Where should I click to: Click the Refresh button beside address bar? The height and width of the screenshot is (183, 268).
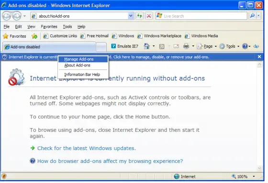point(140,16)
